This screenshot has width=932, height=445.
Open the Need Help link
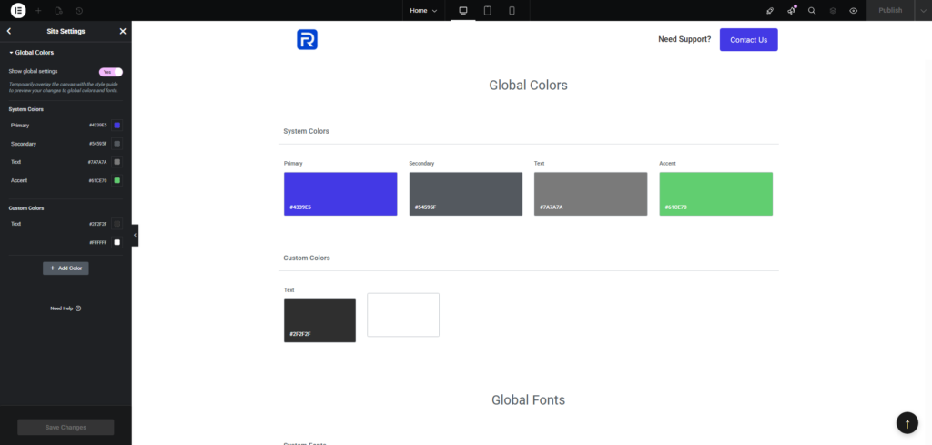coord(66,308)
